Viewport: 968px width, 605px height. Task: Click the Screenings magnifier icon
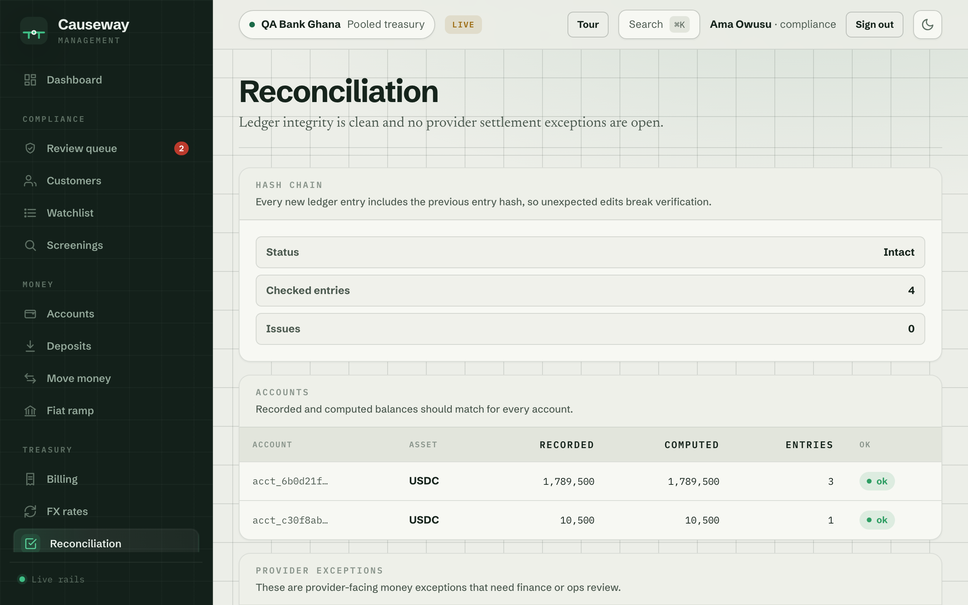pyautogui.click(x=30, y=245)
